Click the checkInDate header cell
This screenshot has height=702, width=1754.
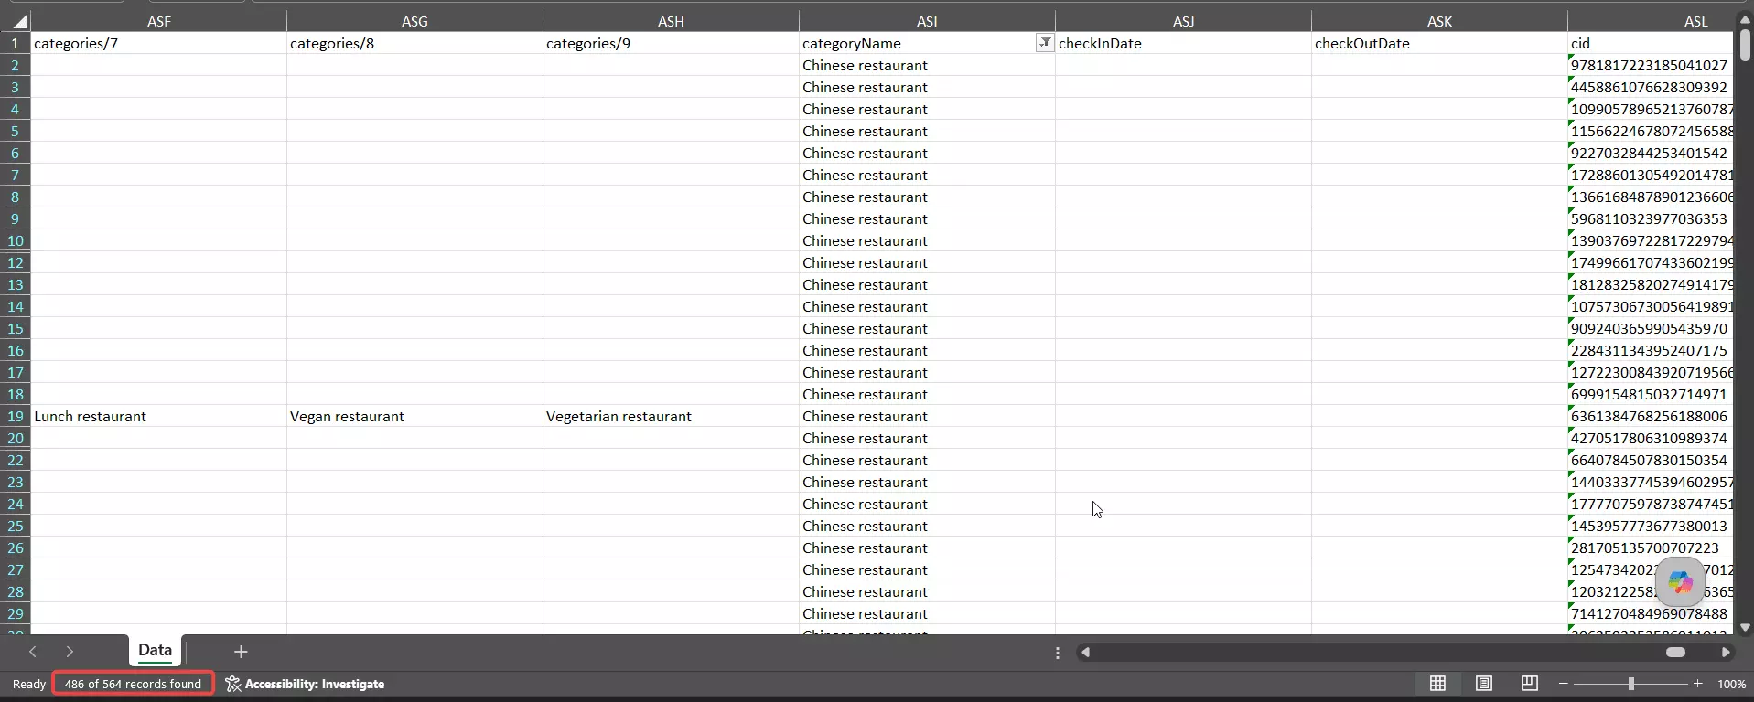tap(1183, 43)
